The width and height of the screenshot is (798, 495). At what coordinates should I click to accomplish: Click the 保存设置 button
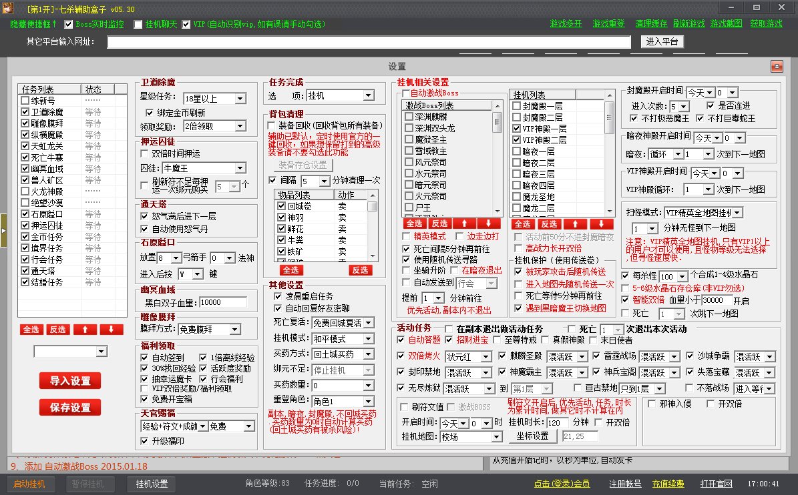69,408
